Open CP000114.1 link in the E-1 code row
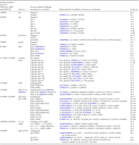 64,44
